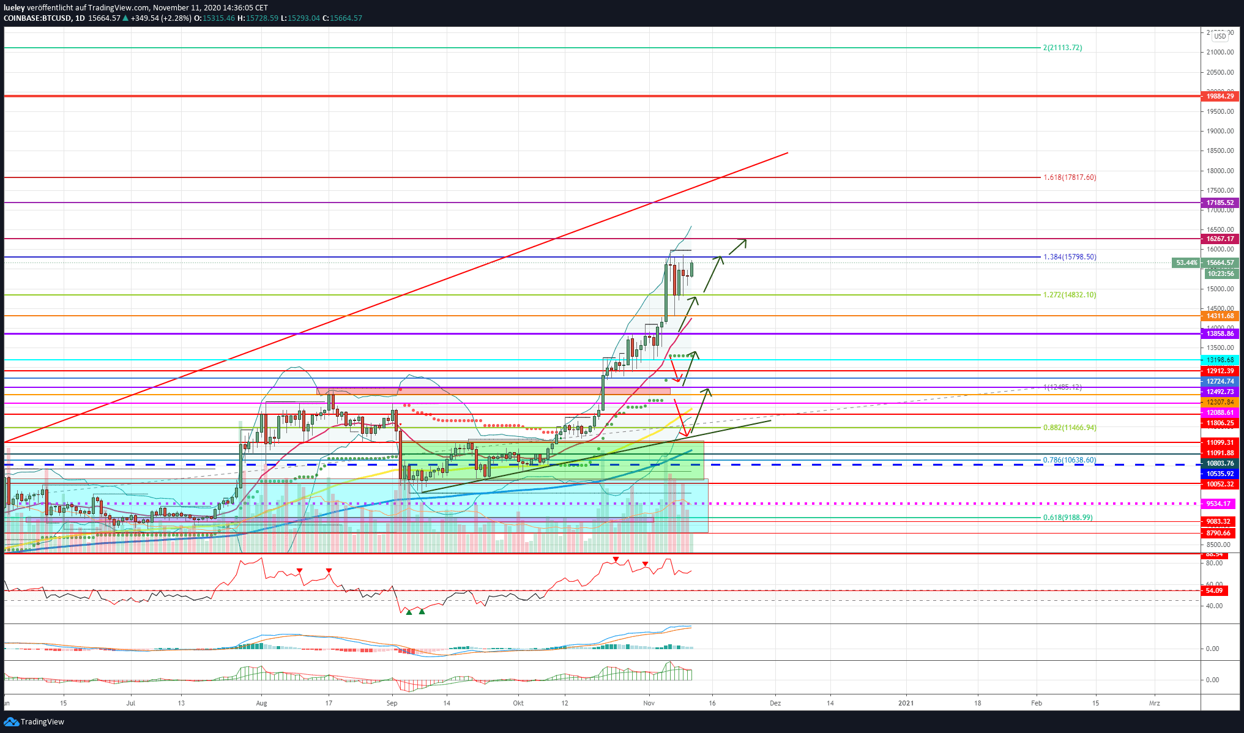Click the green up-triangle beside price 15664.57

pos(125,18)
